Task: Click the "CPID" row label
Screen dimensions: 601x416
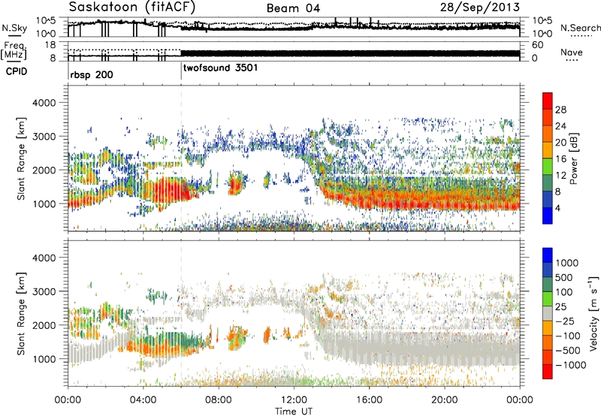Action: coord(16,71)
